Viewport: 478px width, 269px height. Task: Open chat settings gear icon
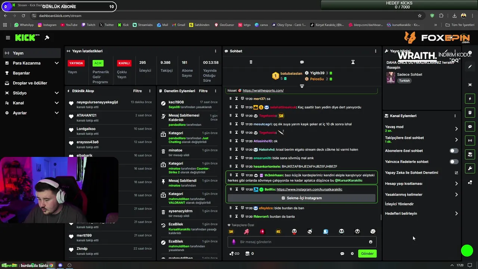click(352, 254)
